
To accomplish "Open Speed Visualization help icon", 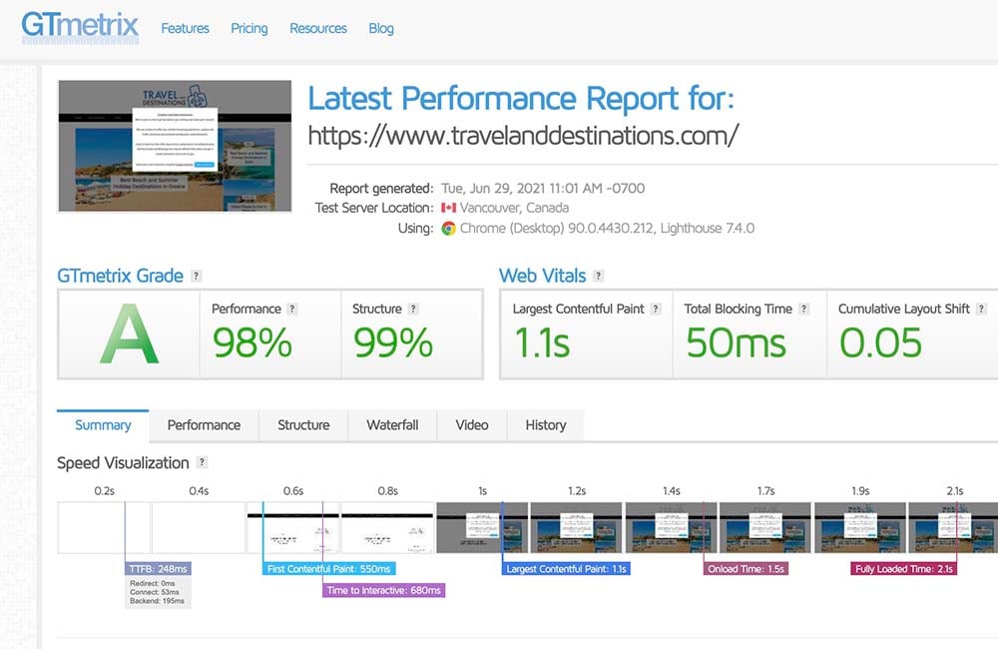I will (202, 462).
